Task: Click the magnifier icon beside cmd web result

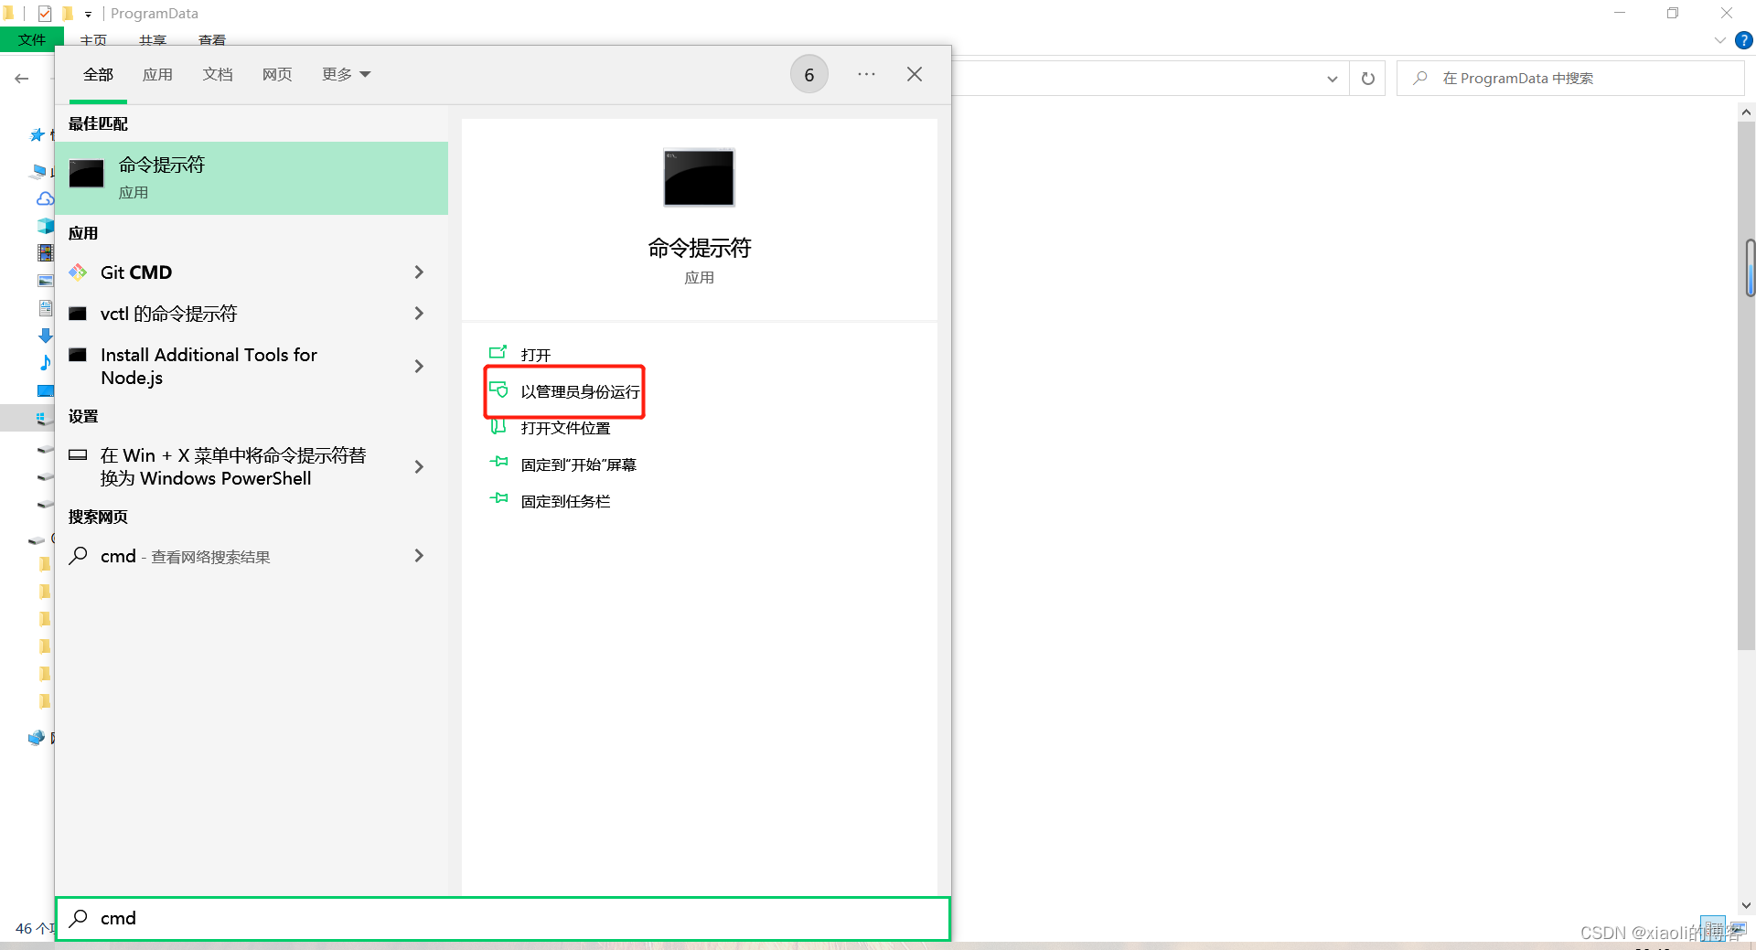Action: [x=79, y=555]
